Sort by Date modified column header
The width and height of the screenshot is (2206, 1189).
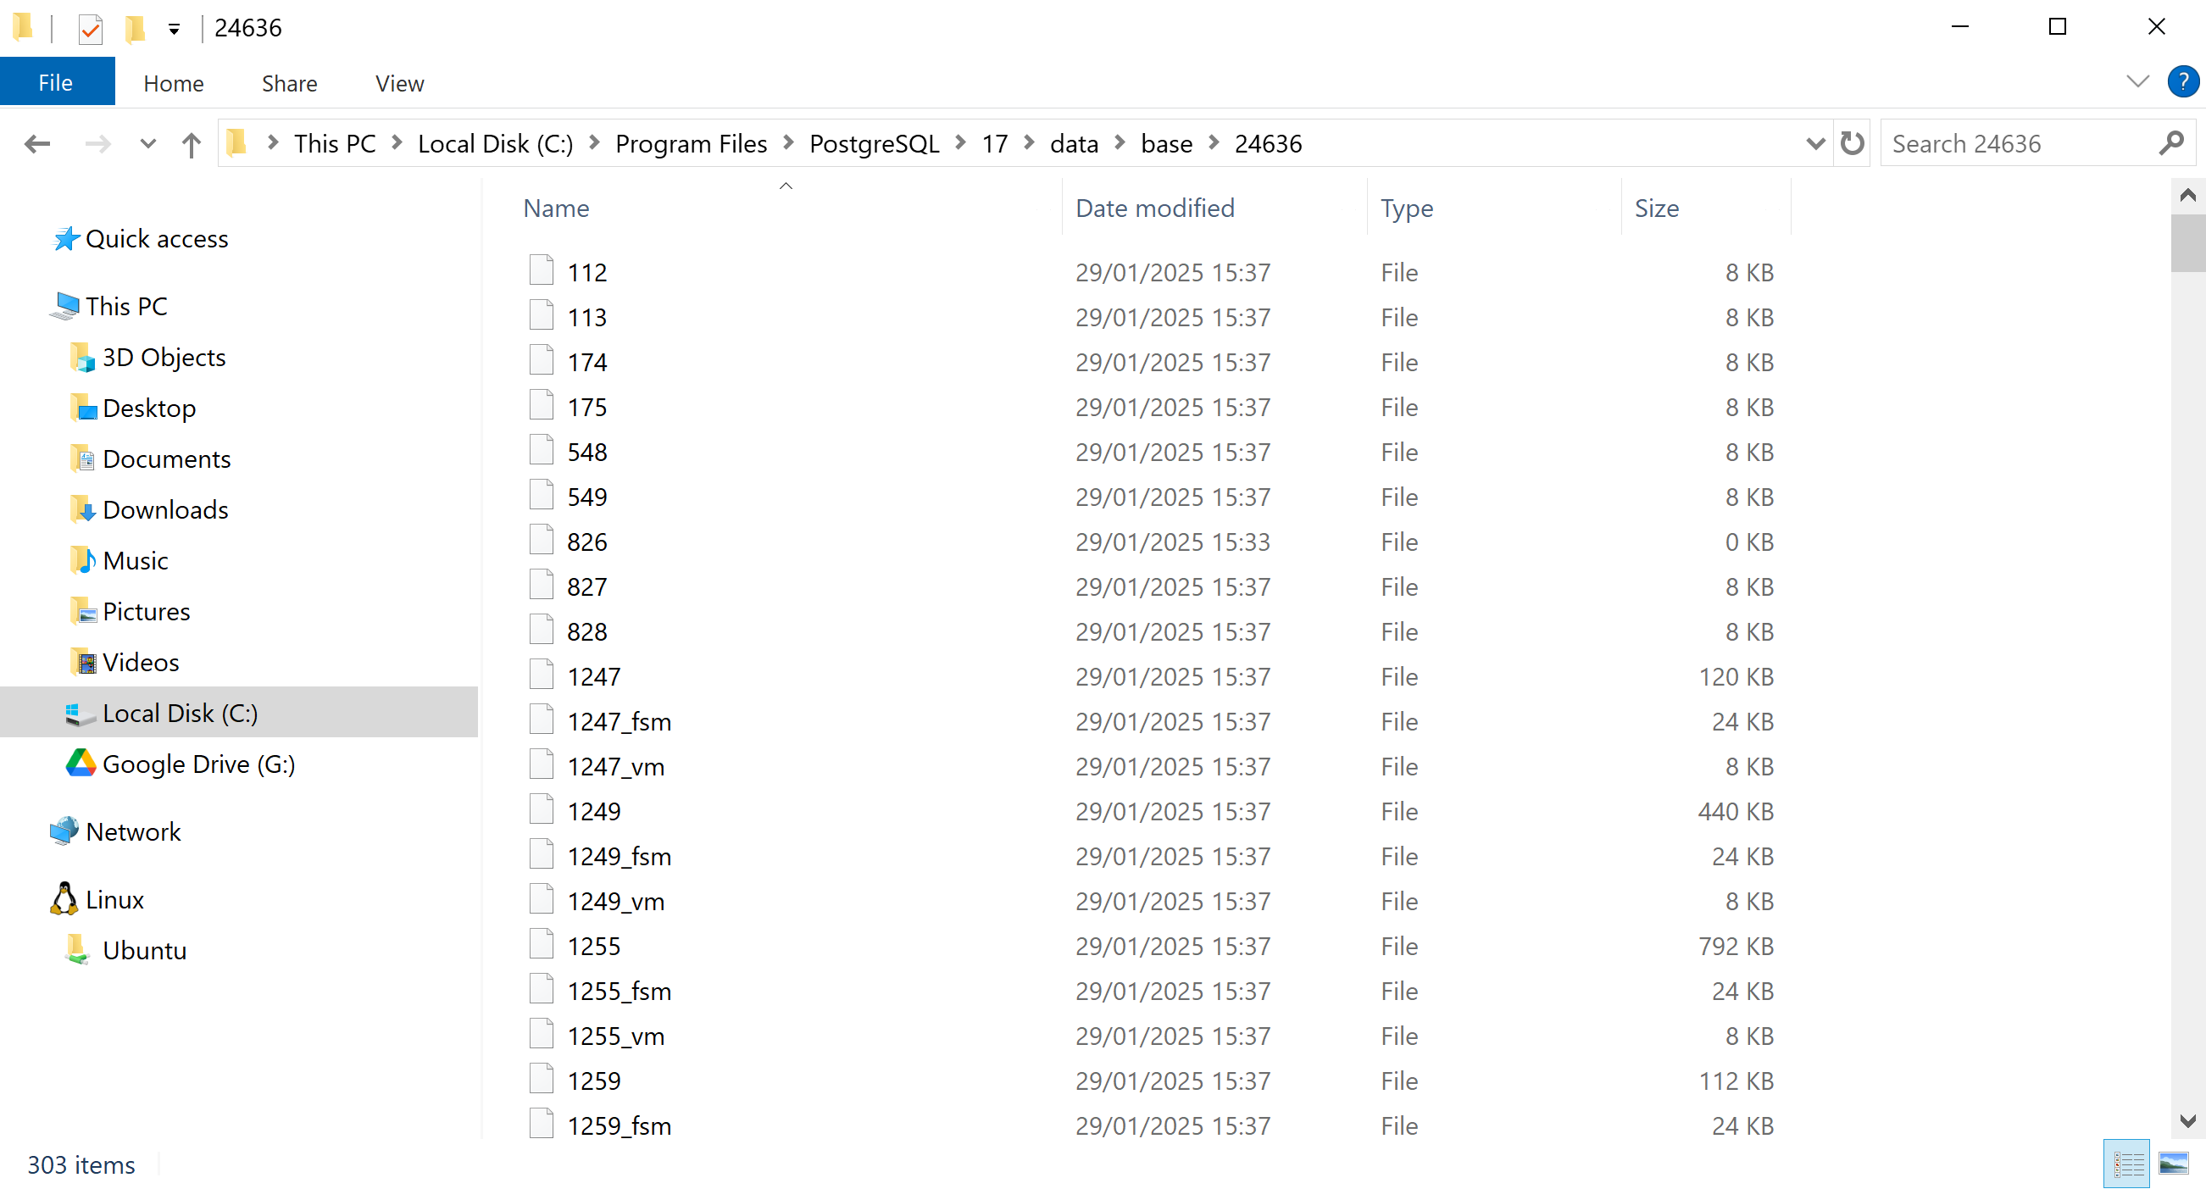1153,208
